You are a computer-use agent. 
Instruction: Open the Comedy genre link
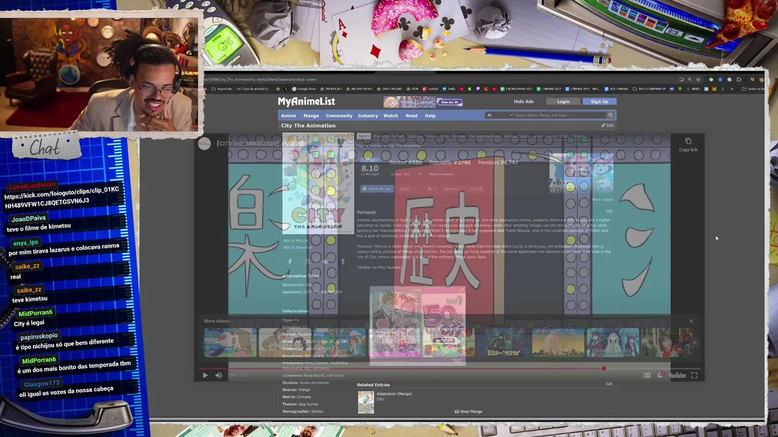(x=304, y=397)
